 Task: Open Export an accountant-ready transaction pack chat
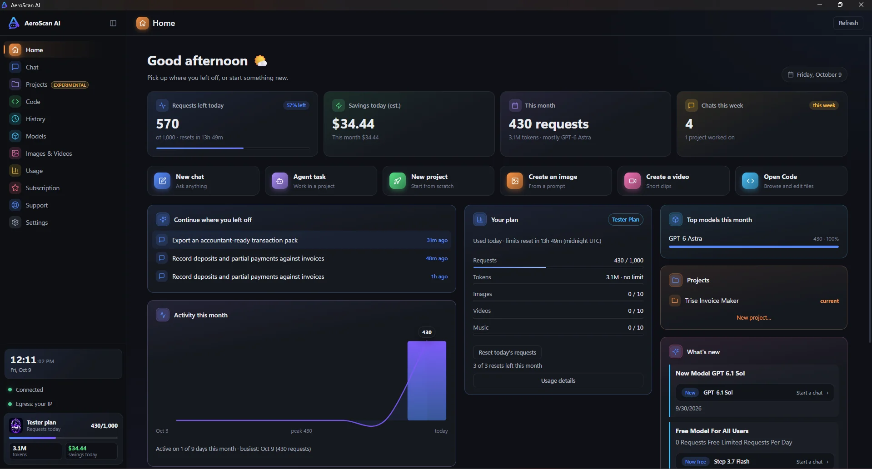click(x=302, y=240)
